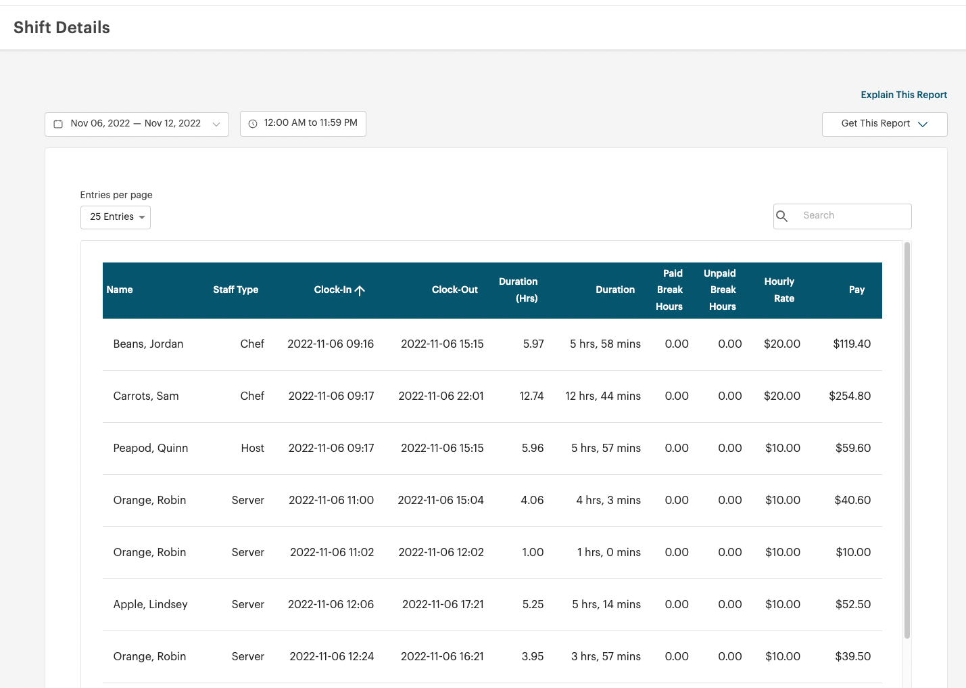Click the sort arrow on Clock-In column
The width and height of the screenshot is (966, 688).
360,290
